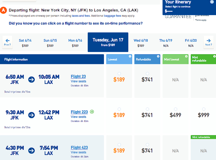Screen dimensions: 216x160
Task: Click View seats for Flight 223
Action: pyautogui.click(x=78, y=117)
